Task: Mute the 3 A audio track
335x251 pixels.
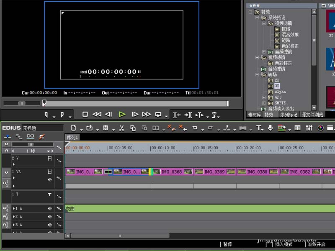Action: click(x=49, y=225)
